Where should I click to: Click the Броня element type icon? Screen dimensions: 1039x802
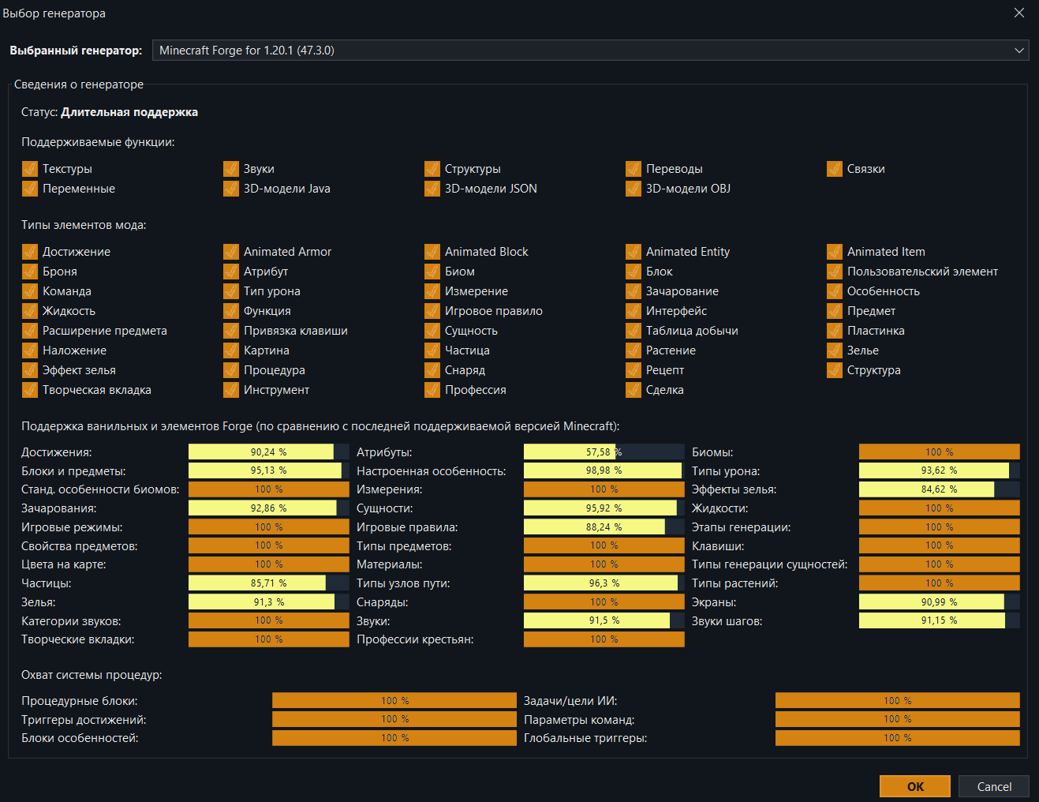(30, 272)
